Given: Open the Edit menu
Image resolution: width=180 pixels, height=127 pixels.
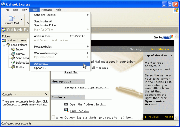Looking at the screenshot, I should point(15,10).
